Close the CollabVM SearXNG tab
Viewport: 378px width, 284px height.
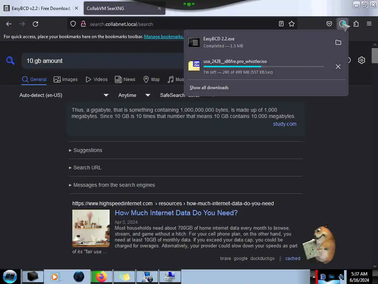[x=159, y=8]
